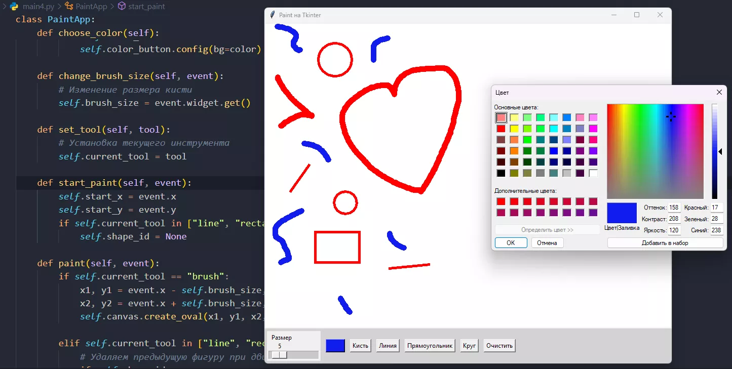This screenshot has width=732, height=369.
Task: Select the Линия line tool
Action: pyautogui.click(x=388, y=345)
